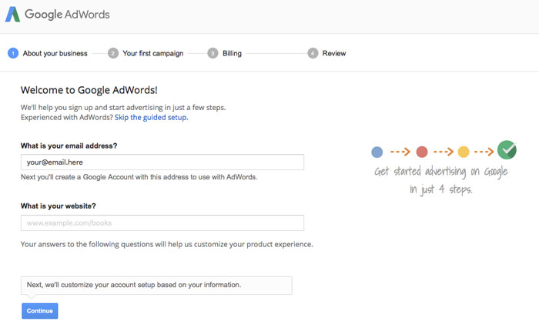539x331 pixels.
Task: Open the About your business step label
Action: (55, 53)
